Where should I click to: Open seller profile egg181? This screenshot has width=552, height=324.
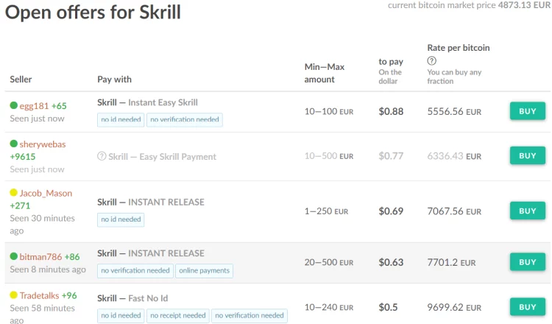pyautogui.click(x=34, y=106)
